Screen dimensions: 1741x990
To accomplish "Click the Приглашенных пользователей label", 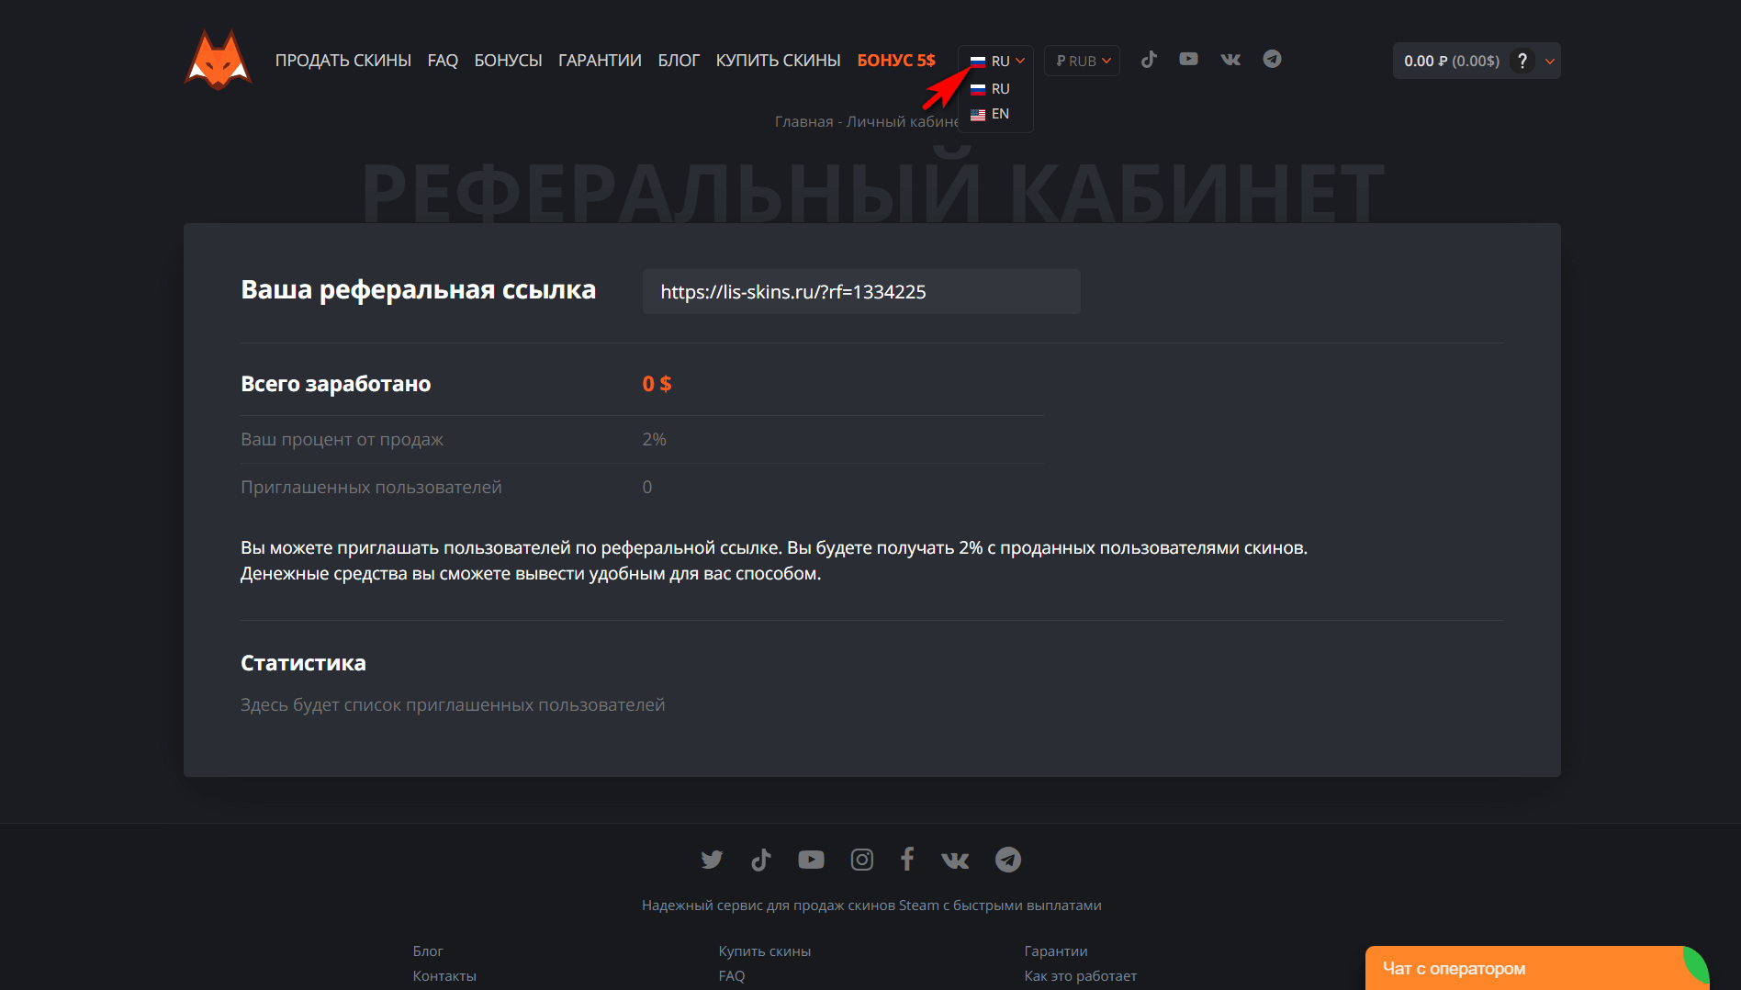I will tap(371, 488).
